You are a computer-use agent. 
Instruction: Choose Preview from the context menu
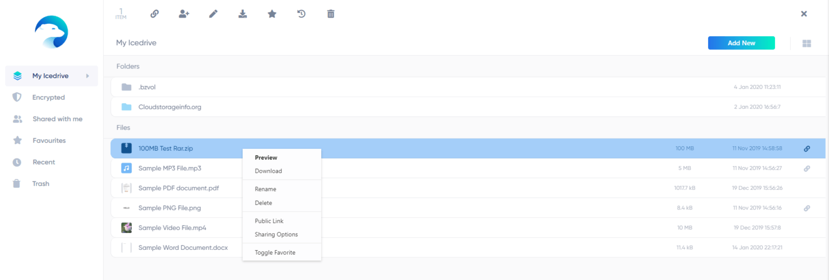[266, 158]
